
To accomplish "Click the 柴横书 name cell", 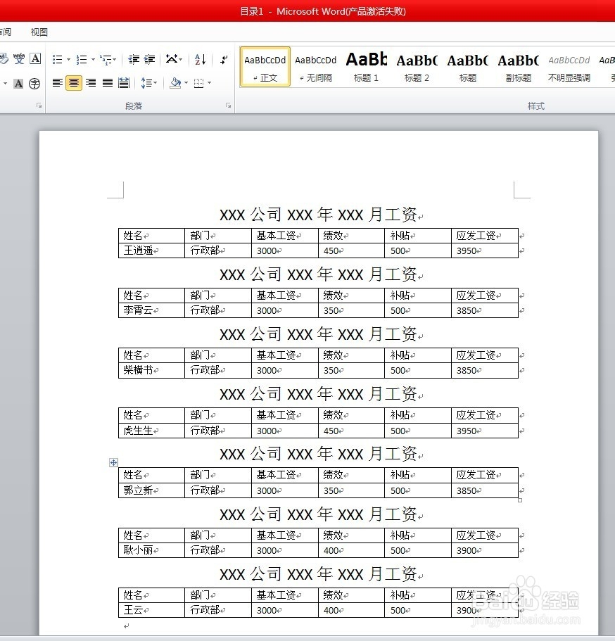I will [152, 370].
